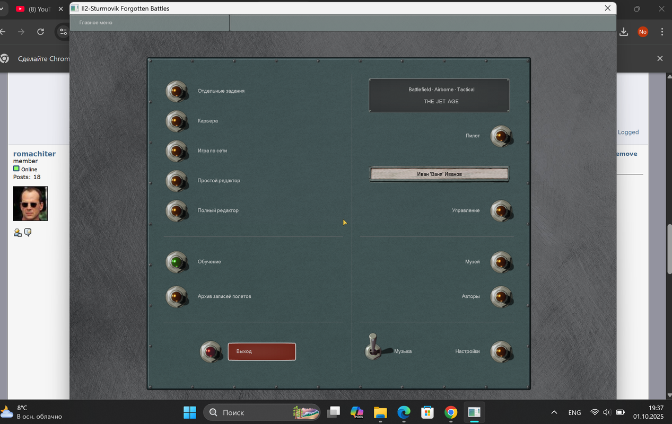The image size is (672, 424).
Task: Show hidden tray icons chevron
Action: click(x=554, y=412)
